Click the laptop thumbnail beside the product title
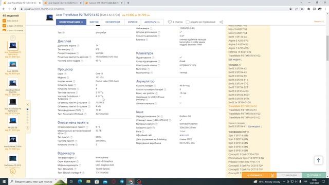Image resolution: width=329 pixels, height=185 pixels. [x=49, y=17]
